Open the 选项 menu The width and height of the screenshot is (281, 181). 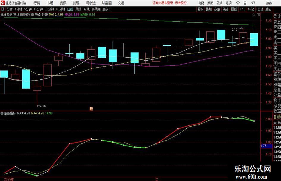(x=228, y=3)
